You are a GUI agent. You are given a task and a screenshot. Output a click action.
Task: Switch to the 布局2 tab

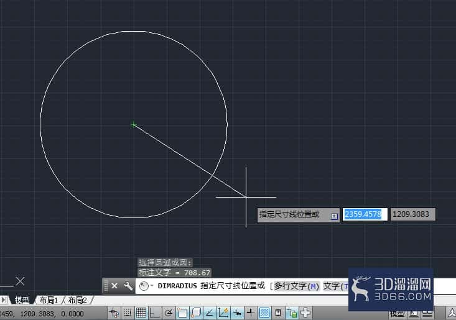pos(77,300)
